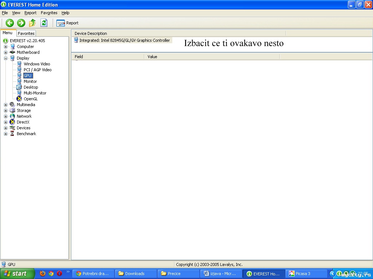This screenshot has height=279, width=373.
Task: Click the green Forward arrow toolbar icon
Action: click(21, 23)
